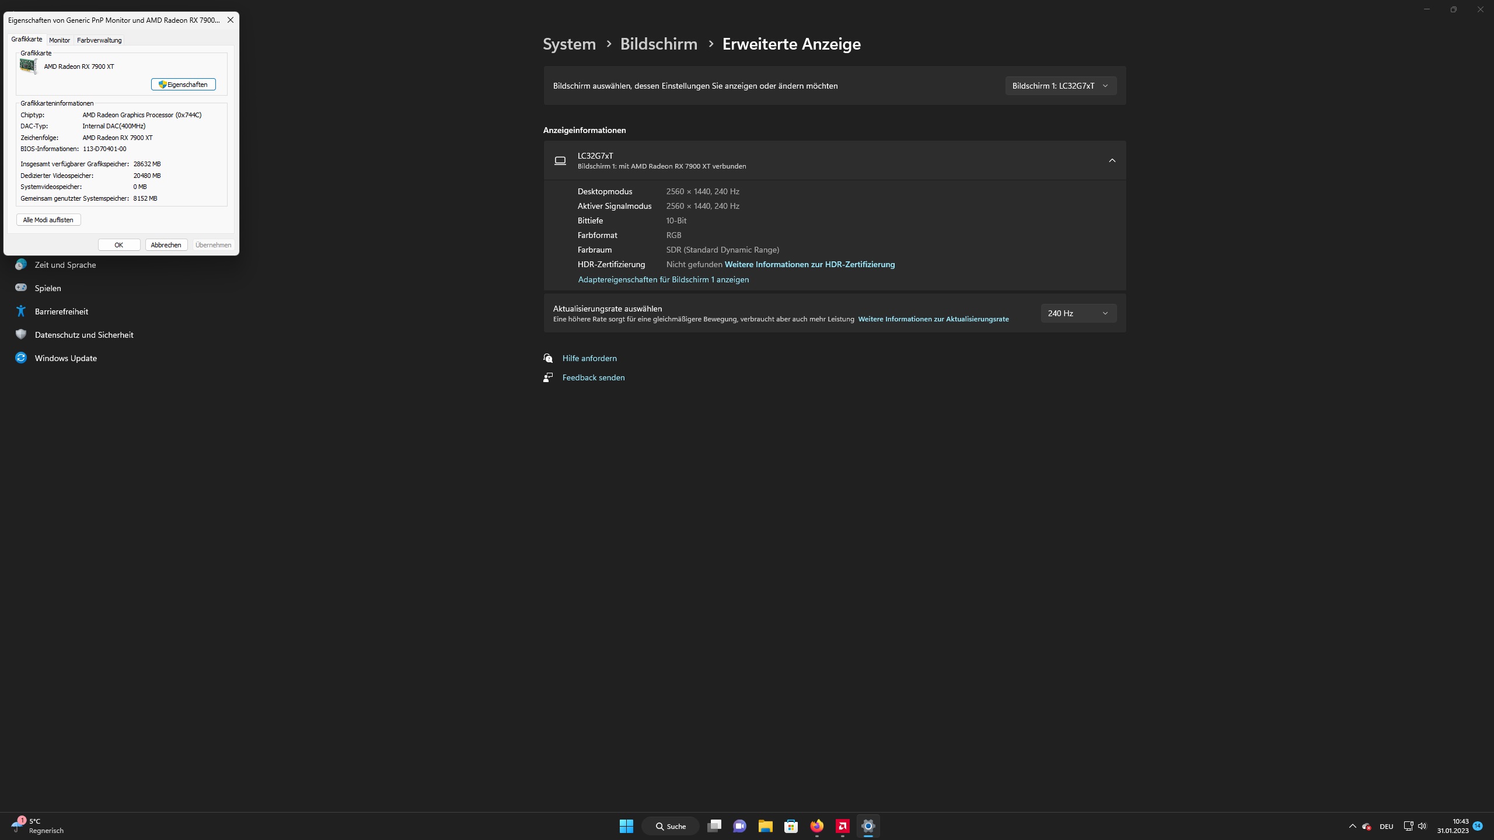The height and width of the screenshot is (840, 1494).
Task: Select the 28632 MB total memory value
Action: [147, 164]
